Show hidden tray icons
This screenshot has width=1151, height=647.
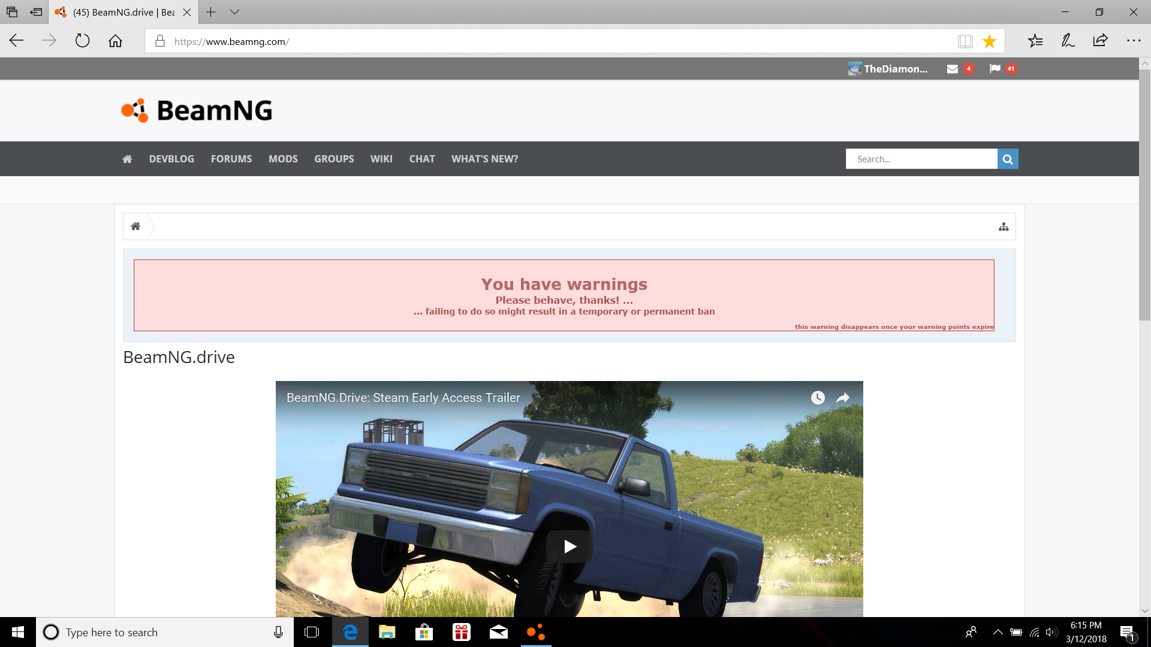pyautogui.click(x=998, y=632)
